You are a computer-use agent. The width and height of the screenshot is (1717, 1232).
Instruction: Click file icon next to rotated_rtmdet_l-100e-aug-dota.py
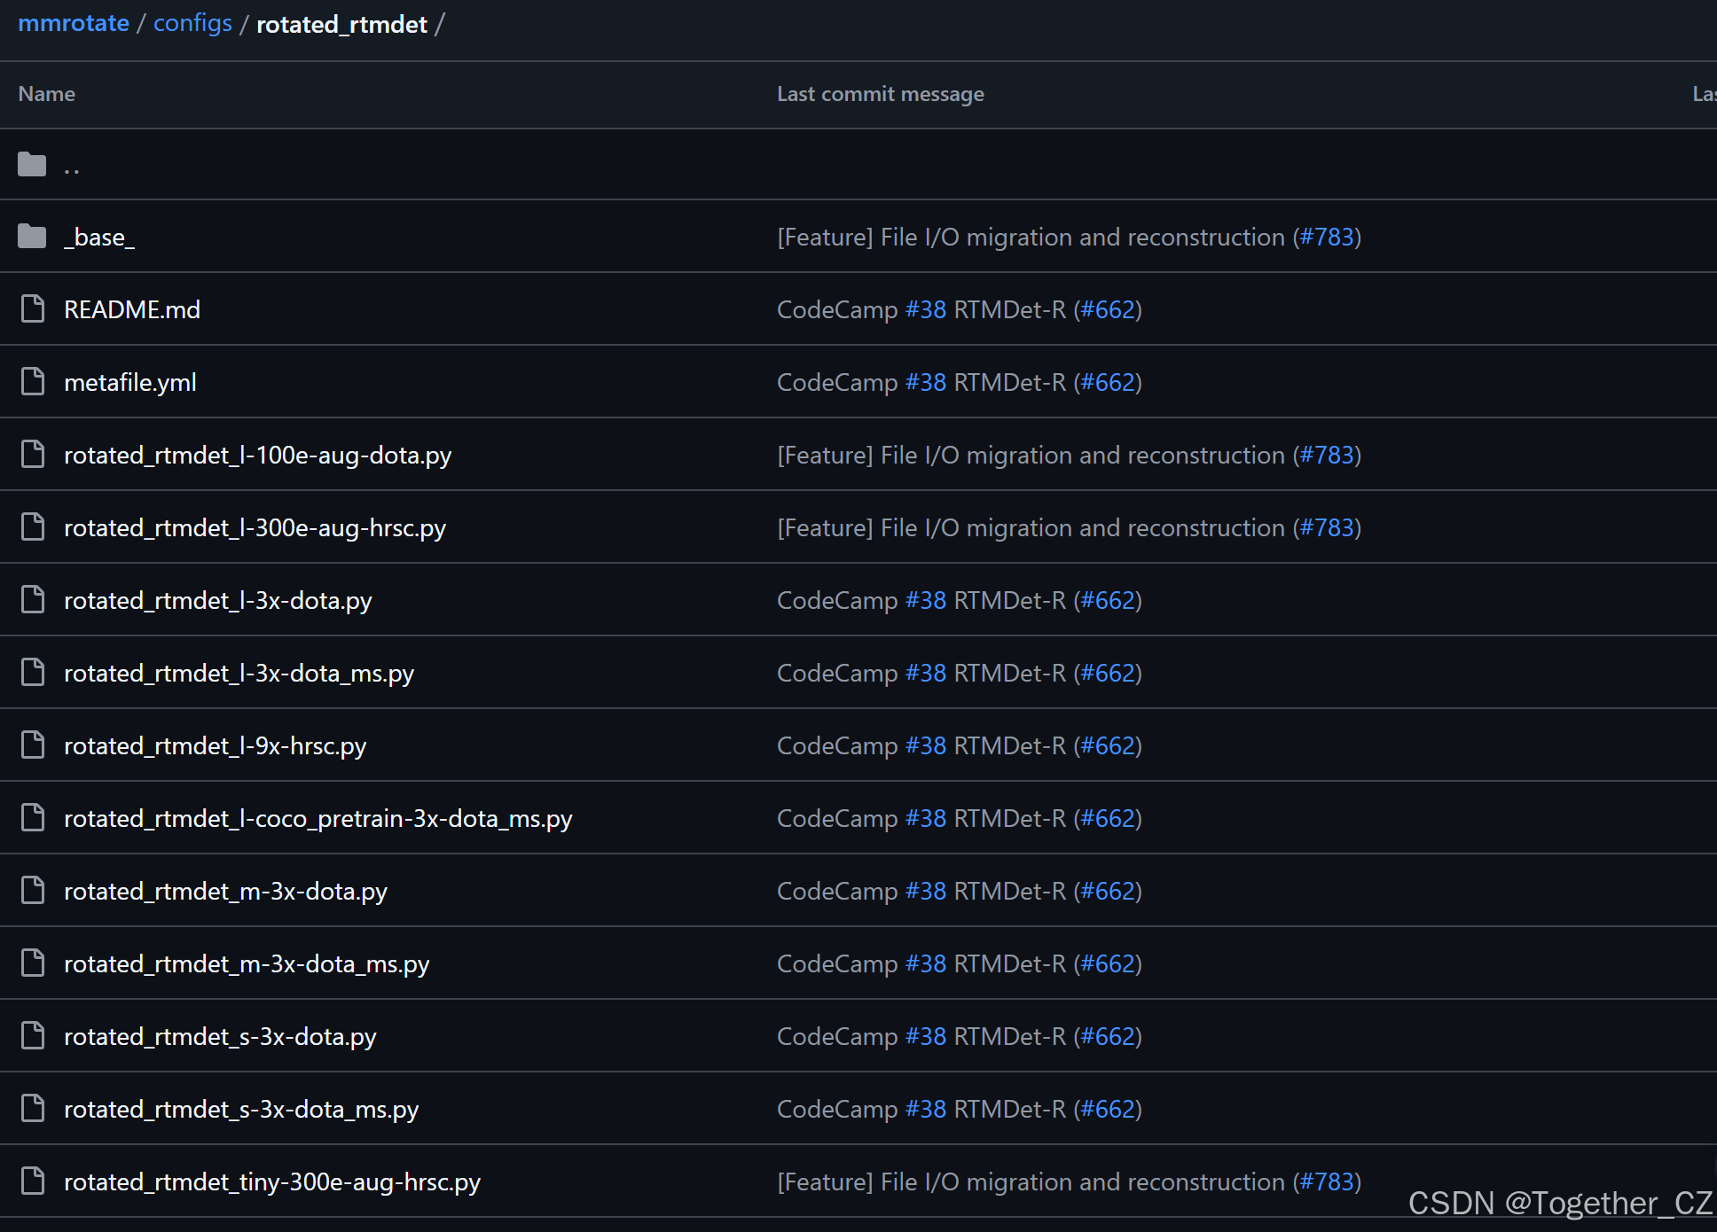click(33, 455)
